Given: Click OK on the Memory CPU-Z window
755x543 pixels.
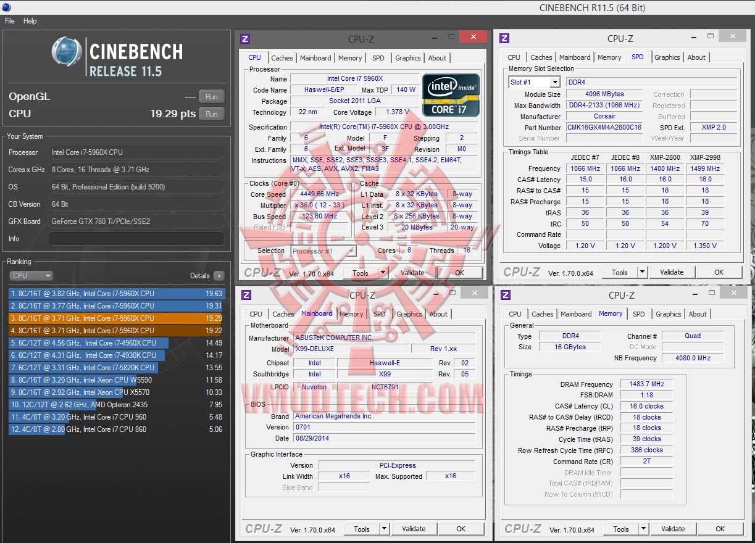Looking at the screenshot, I should [720, 529].
